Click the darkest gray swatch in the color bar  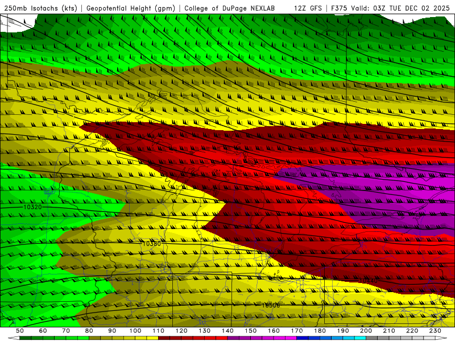coord(372,338)
